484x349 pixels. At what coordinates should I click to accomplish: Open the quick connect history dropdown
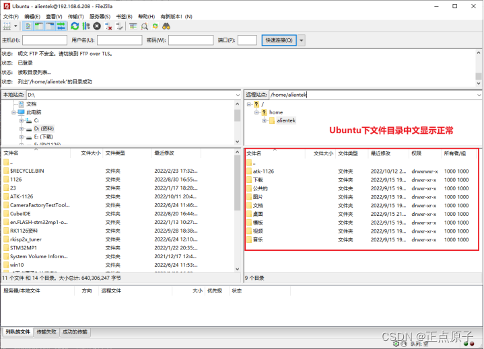click(302, 40)
